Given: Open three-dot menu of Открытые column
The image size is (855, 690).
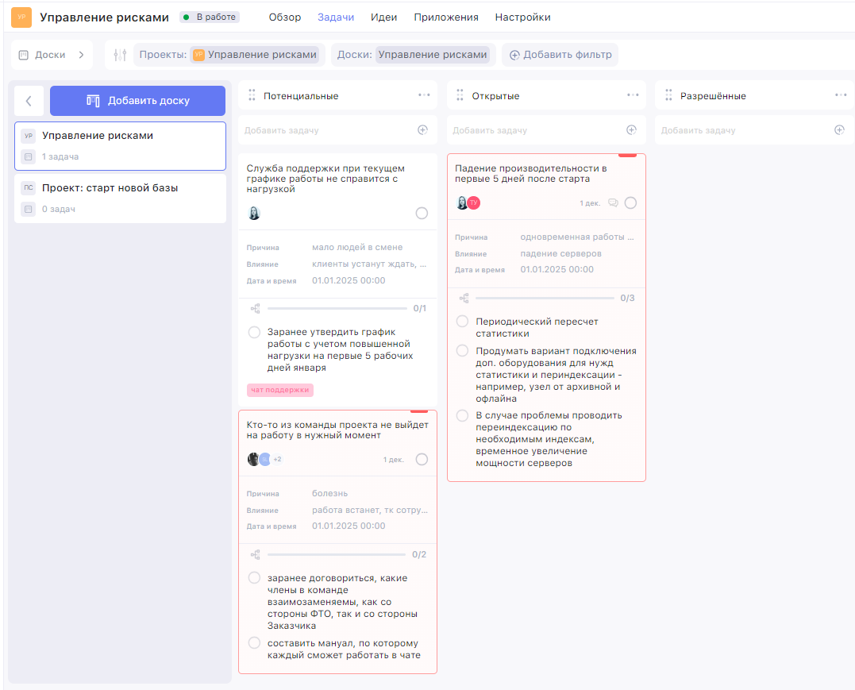Looking at the screenshot, I should point(633,95).
